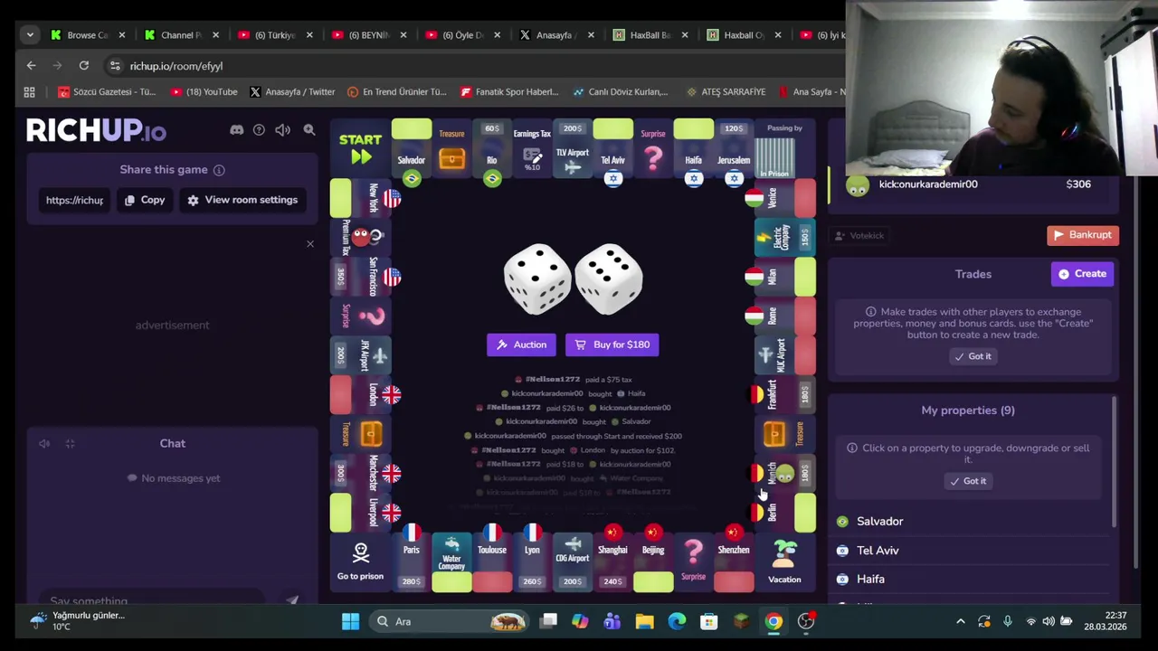Select the Salvador property tile

[x=411, y=148]
